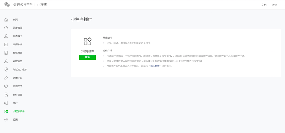Click the large 小程序插件 grid icon in card
Viewport: 285px width, 133px height.
tap(87, 41)
